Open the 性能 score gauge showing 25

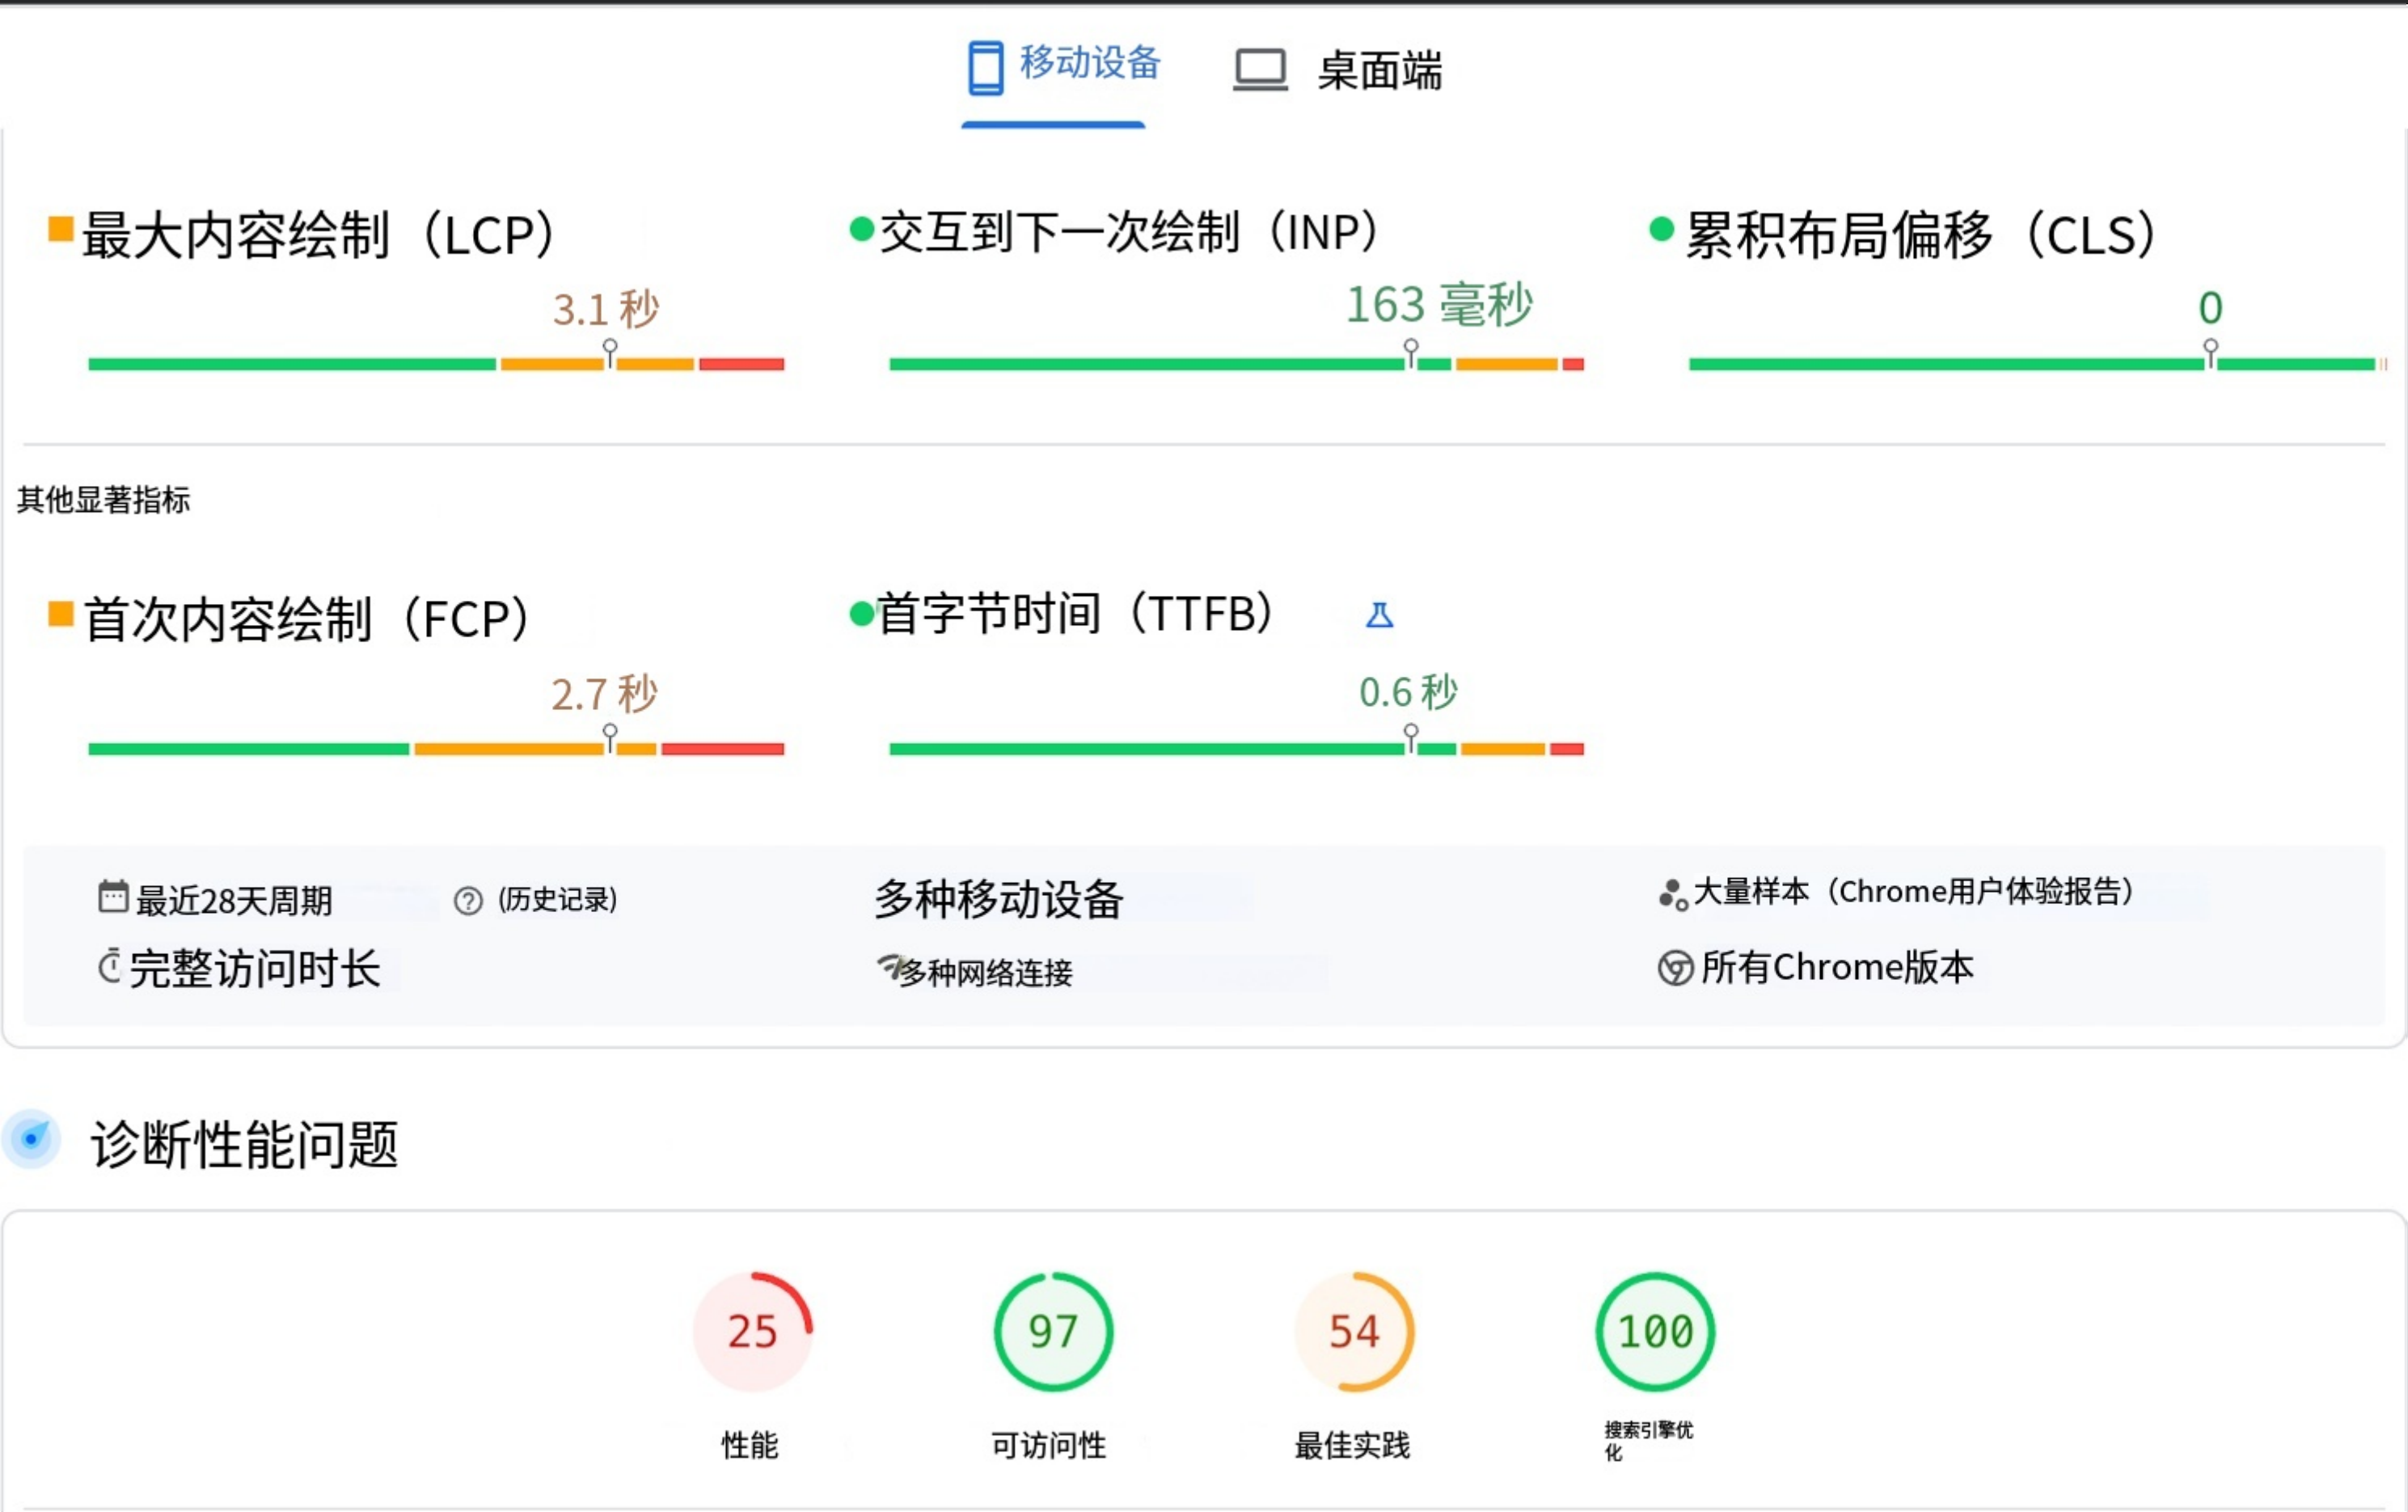(752, 1332)
